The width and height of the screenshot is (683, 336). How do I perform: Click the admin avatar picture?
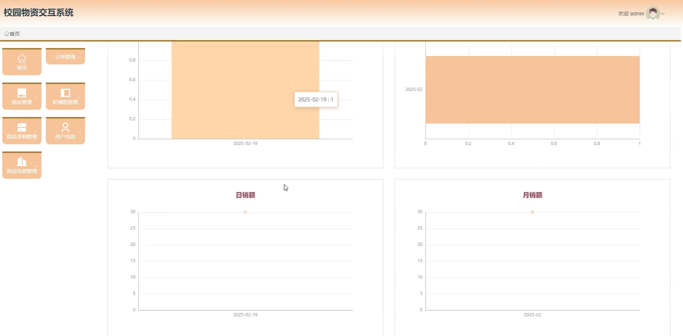(653, 14)
